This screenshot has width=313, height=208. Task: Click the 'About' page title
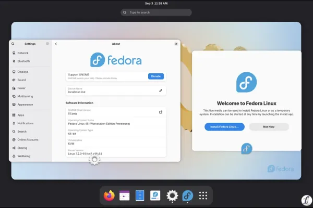coord(116,44)
